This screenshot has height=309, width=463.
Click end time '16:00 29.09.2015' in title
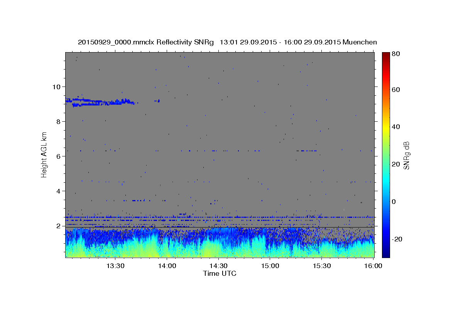(312, 42)
